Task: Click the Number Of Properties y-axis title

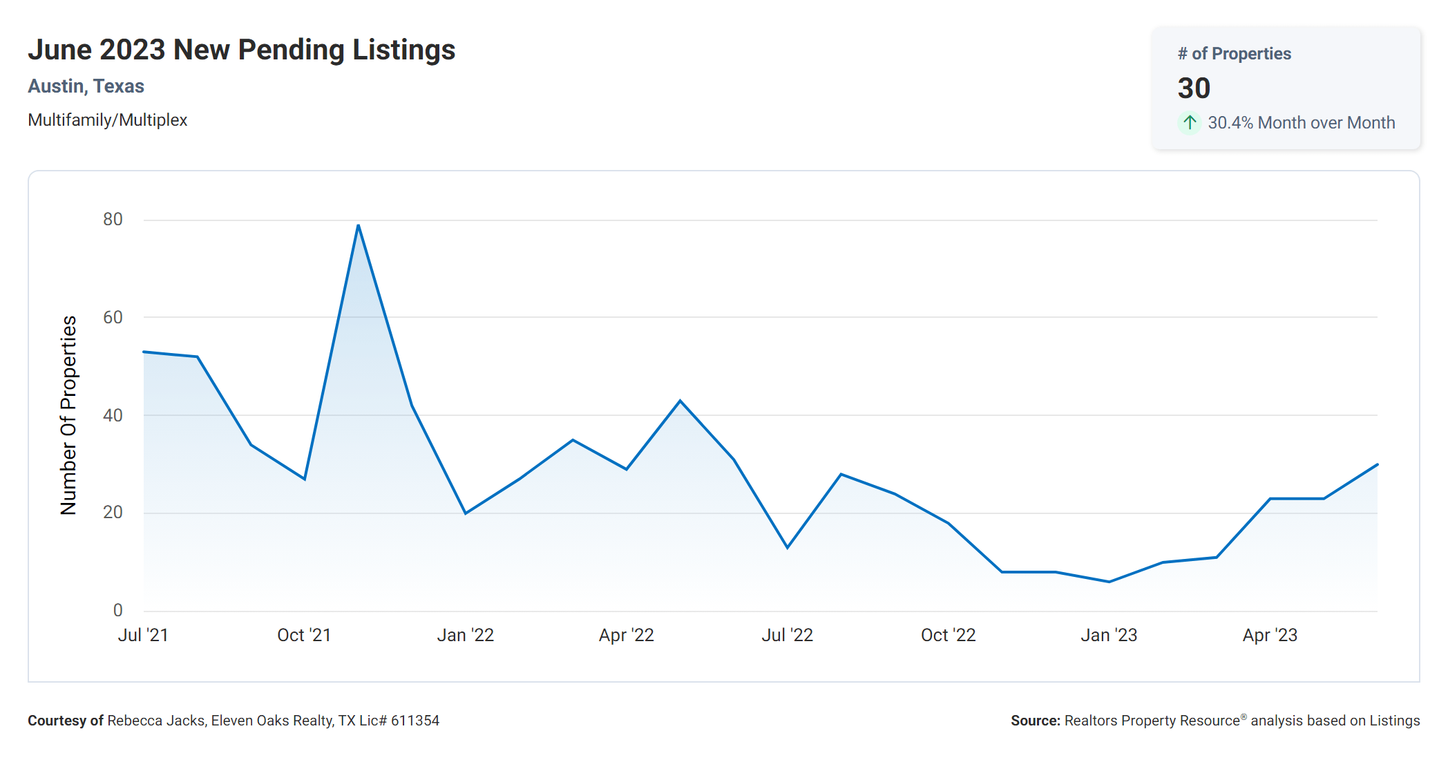Action: 68,415
